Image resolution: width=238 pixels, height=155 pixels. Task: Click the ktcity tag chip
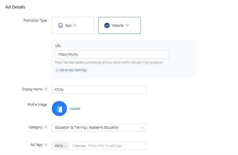click(61, 146)
